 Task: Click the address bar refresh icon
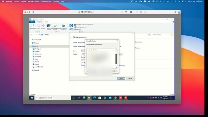150,35
